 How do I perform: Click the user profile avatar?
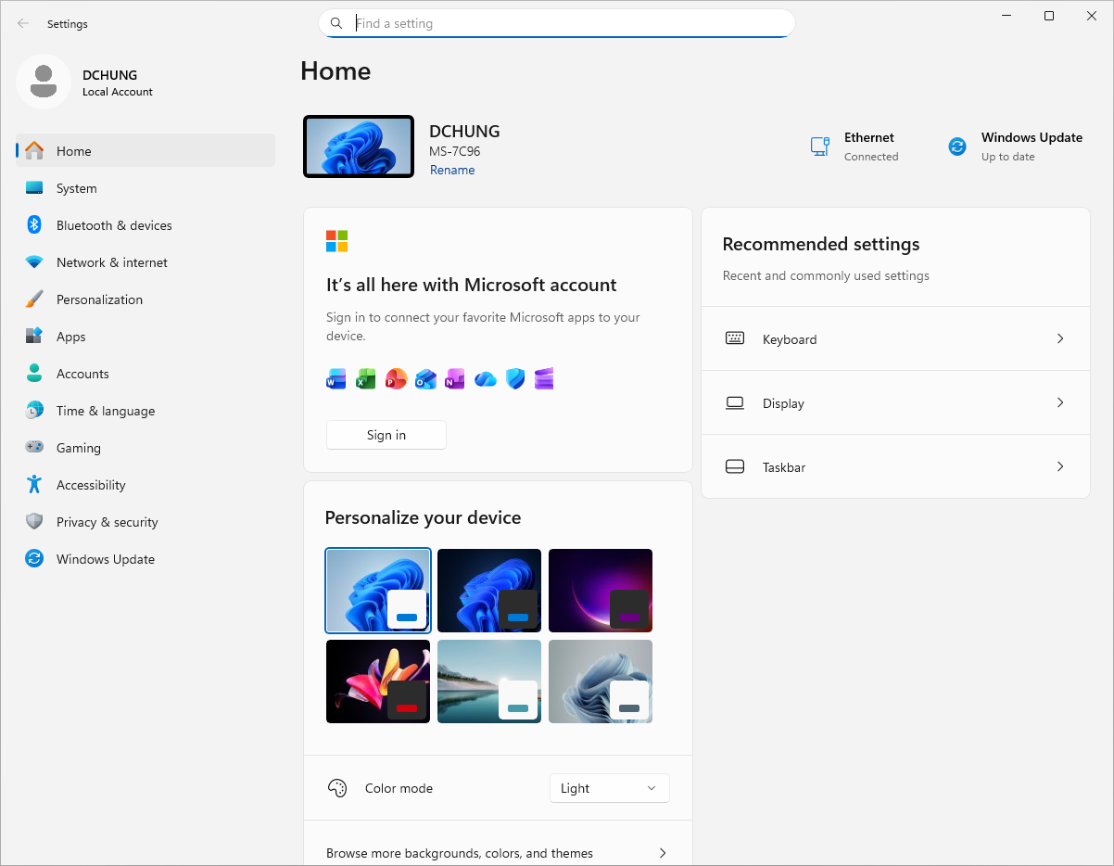tap(44, 82)
